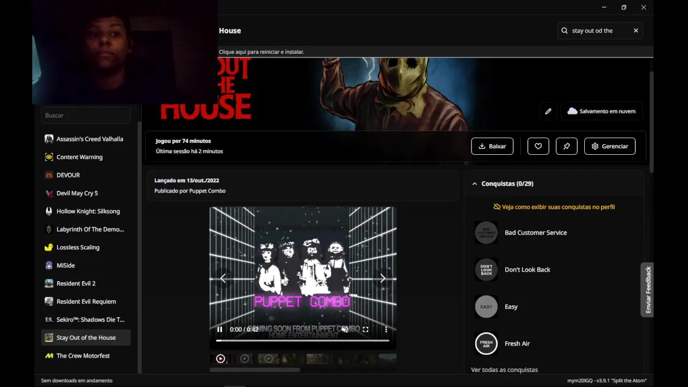Image resolution: width=688 pixels, height=387 pixels.
Task: Select Stay Out of the House entry
Action: pyautogui.click(x=86, y=338)
